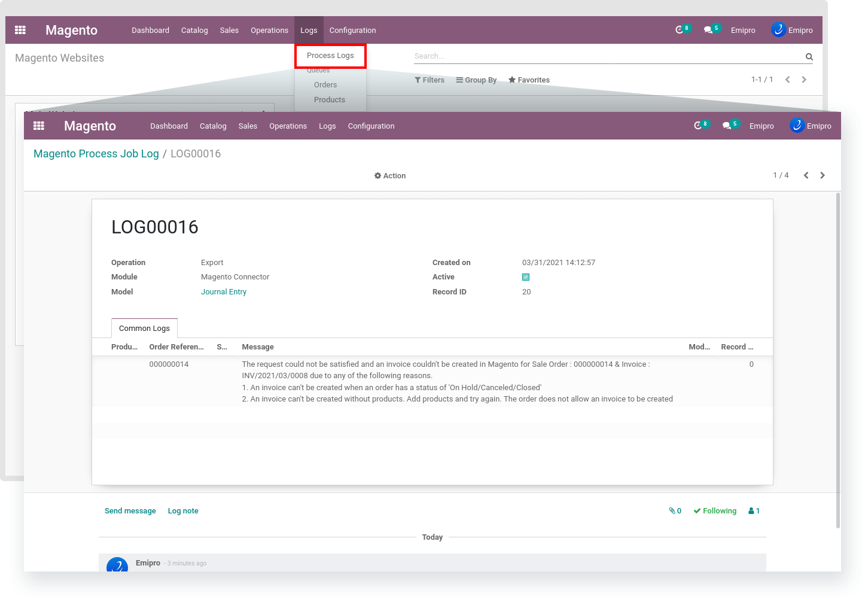Open Favorites dropdown
This screenshot has width=868, height=599.
(x=529, y=80)
